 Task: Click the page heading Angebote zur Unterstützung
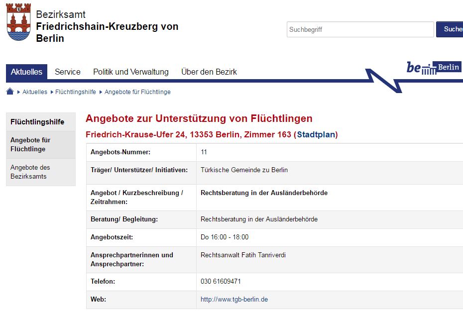pos(199,118)
